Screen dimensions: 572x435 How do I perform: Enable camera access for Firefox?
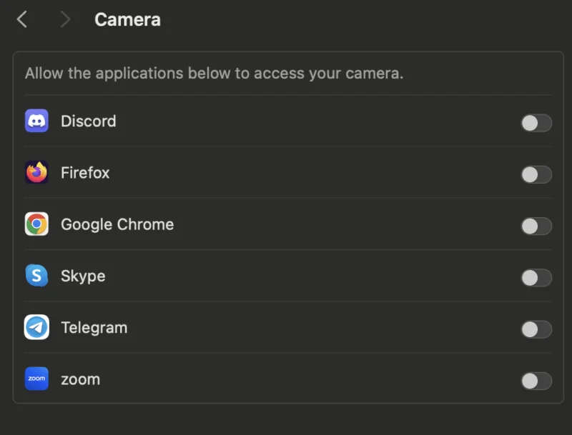[x=536, y=174]
